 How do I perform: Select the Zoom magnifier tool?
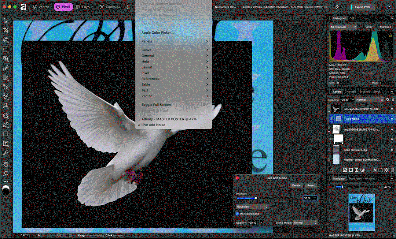[x=5, y=174]
